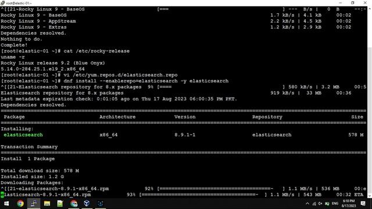Click the 'Repository' column header
372x209 pixels.
[x=267, y=117]
